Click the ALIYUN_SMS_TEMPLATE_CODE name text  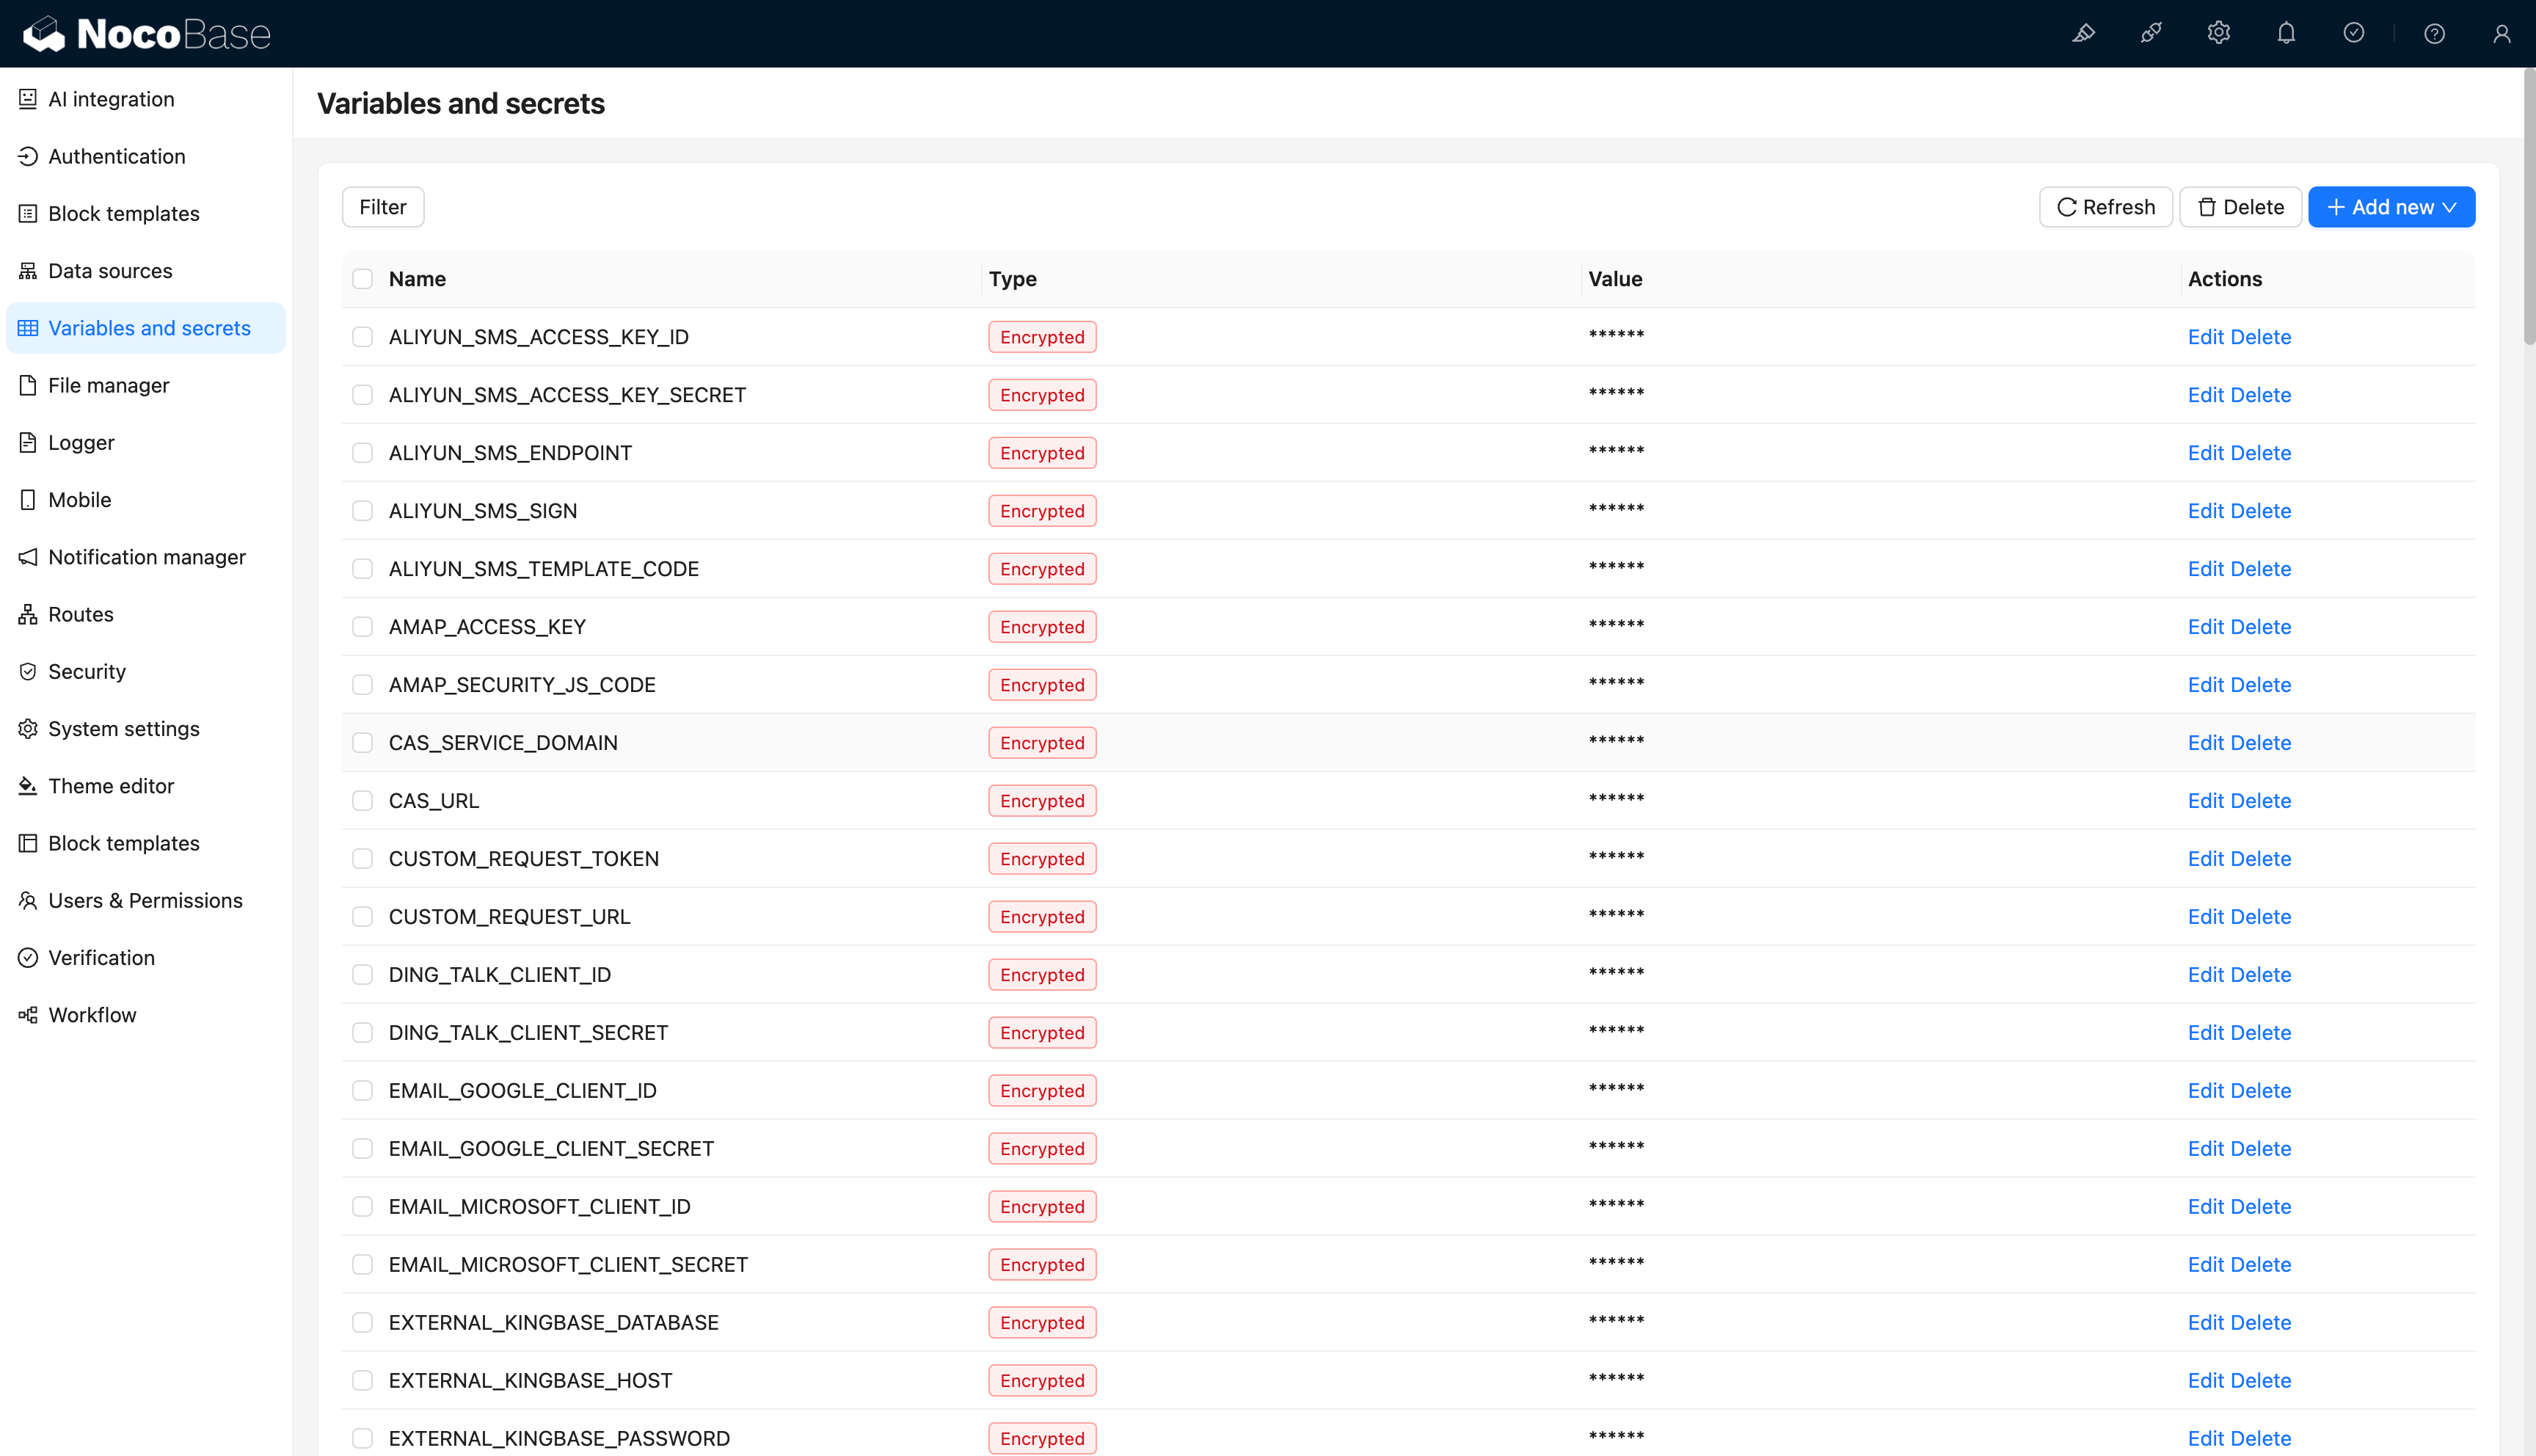(544, 569)
